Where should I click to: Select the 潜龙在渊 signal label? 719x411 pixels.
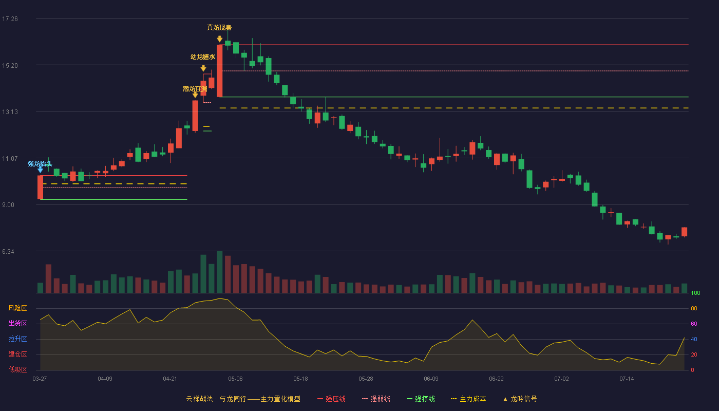(195, 89)
